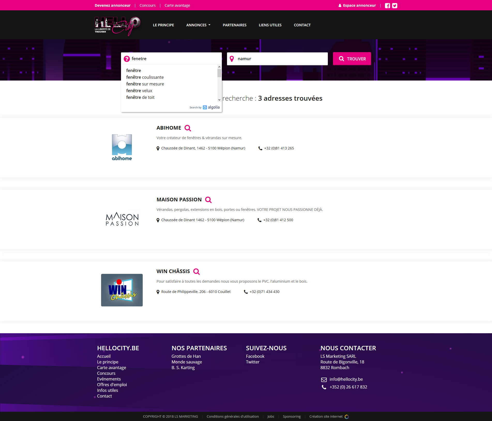Click the magnifier icon next to WIN CHÂSSIS
Viewport: 492px width, 421px height.
click(x=196, y=272)
